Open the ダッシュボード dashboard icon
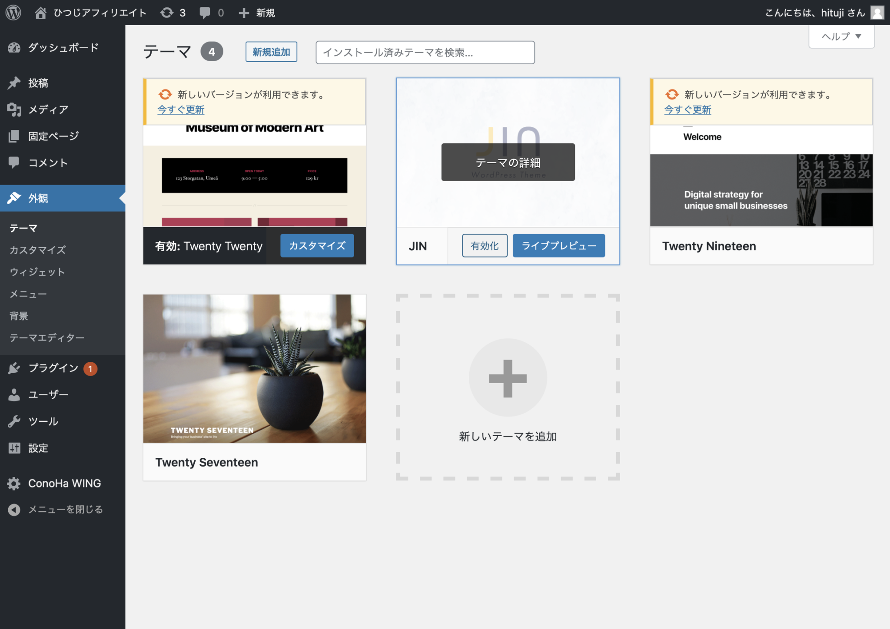 [x=14, y=48]
